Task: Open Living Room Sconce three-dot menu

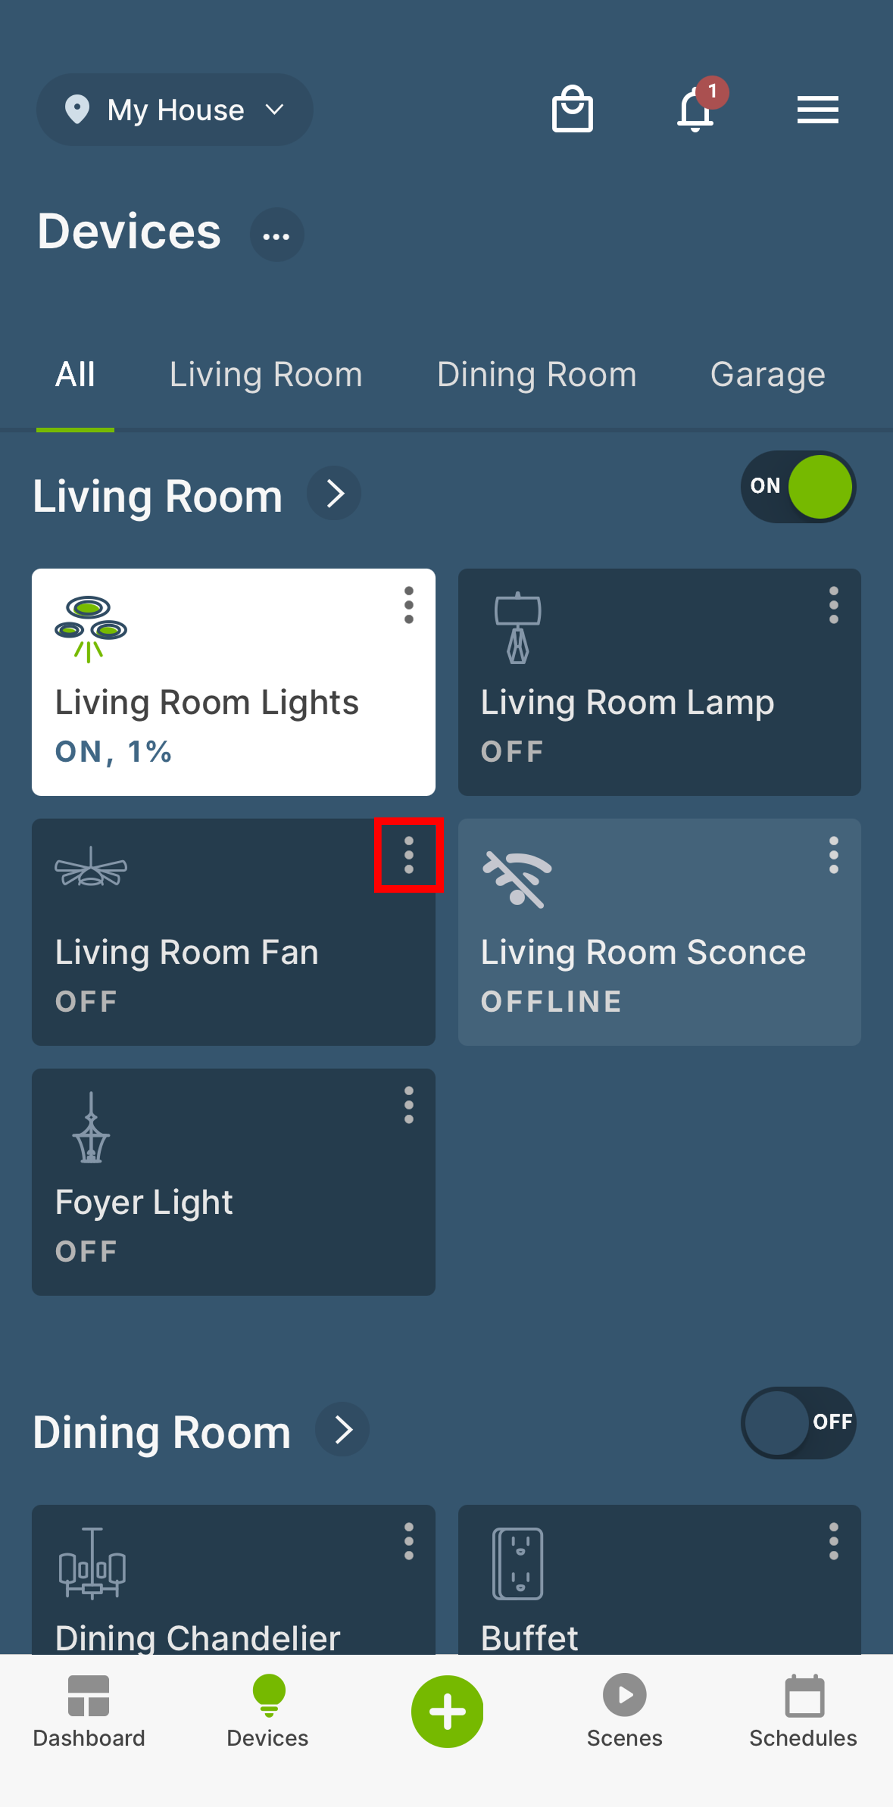Action: click(833, 854)
